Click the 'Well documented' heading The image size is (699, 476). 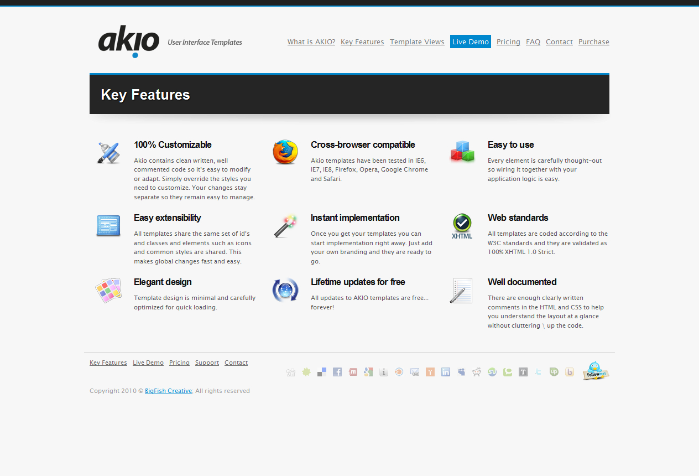[522, 282]
